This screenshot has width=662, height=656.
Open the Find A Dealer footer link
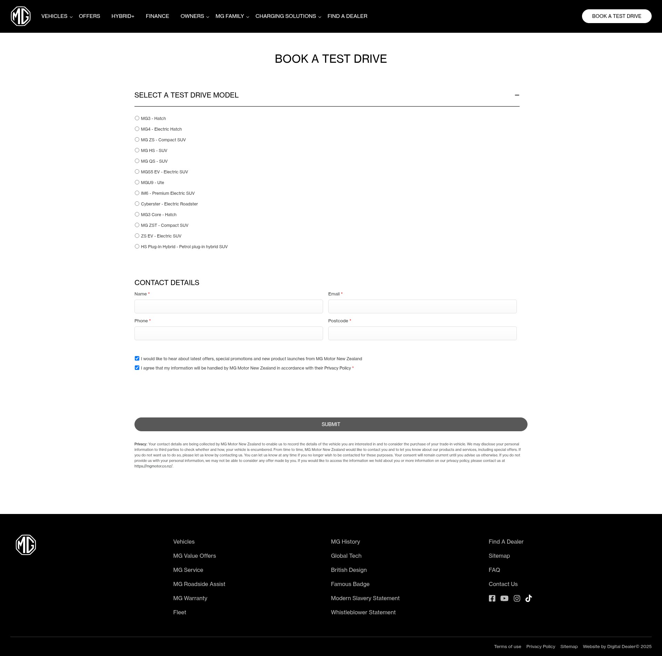pos(506,542)
